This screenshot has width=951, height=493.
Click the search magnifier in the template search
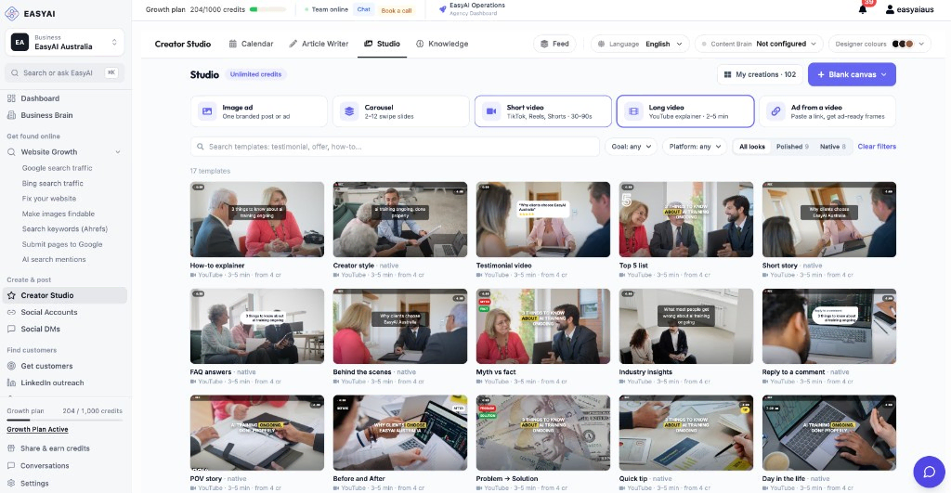tap(201, 147)
